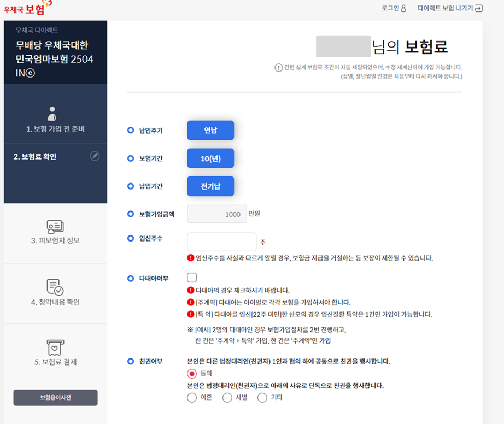Click the 우체국 다이렉트 sidebar caption
Screen dimensions: 504x424
37,30
